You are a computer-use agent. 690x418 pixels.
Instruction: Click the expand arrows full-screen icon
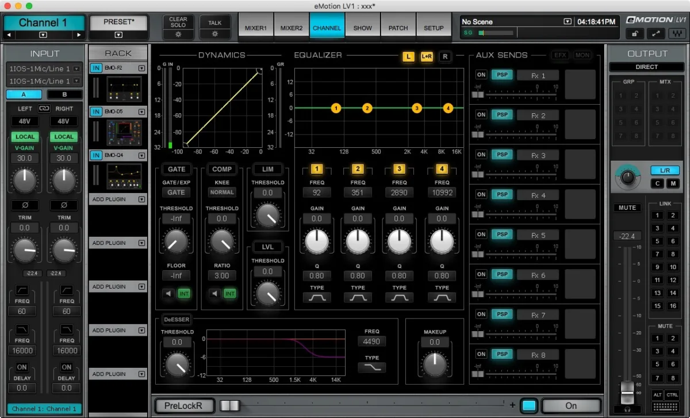(x=656, y=34)
